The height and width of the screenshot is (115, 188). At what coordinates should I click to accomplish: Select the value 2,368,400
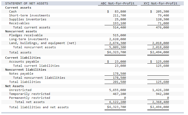click(x=161, y=102)
